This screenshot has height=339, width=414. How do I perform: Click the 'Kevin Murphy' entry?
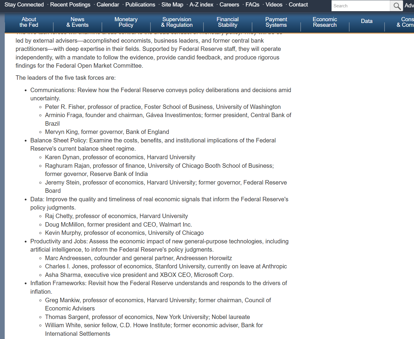tap(124, 233)
